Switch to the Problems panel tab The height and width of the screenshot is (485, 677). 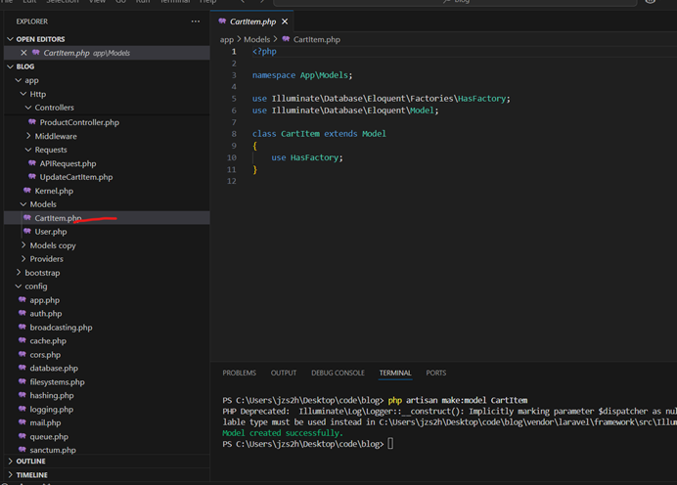(239, 373)
